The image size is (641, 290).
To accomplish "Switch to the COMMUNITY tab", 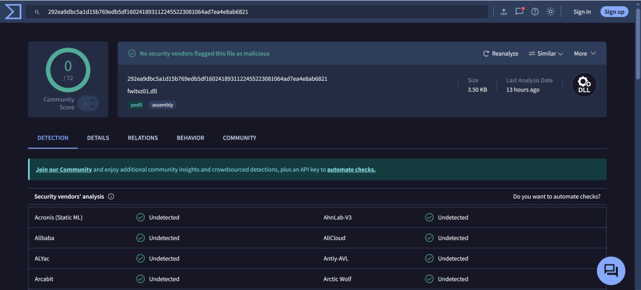I will (240, 138).
